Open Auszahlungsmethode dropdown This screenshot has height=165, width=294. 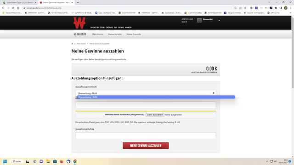tap(146, 93)
